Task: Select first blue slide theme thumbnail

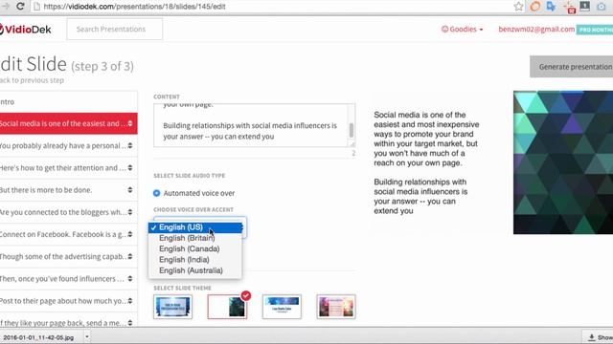Action: pyautogui.click(x=172, y=307)
